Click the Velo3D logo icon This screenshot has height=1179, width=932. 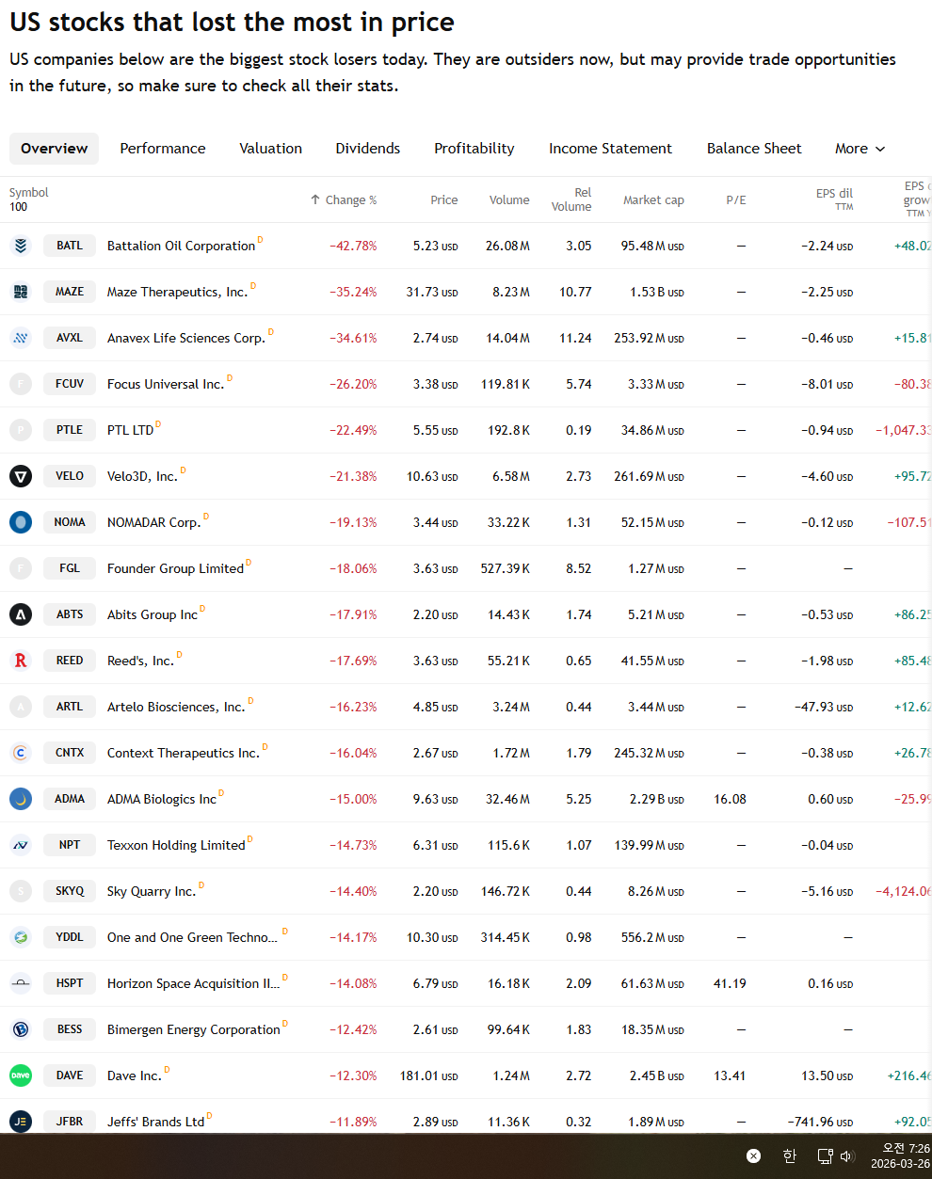point(21,476)
